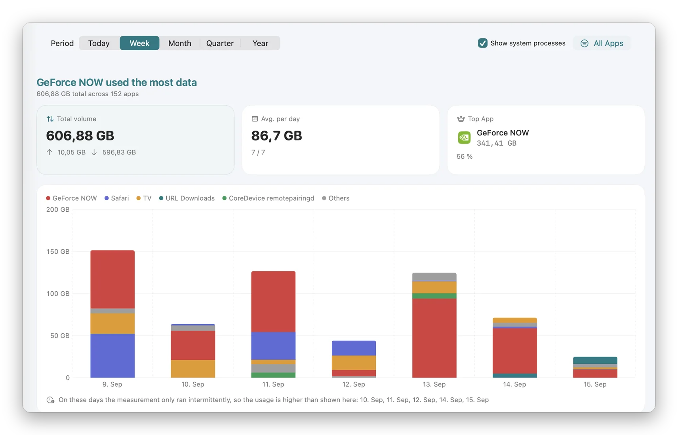Click the 10,05 GB upload value
Image resolution: width=678 pixels, height=435 pixels.
tap(72, 152)
